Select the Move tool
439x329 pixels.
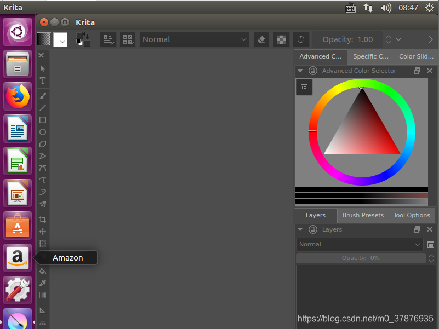click(43, 232)
